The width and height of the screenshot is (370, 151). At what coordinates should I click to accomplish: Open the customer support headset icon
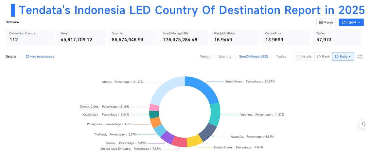363,124
